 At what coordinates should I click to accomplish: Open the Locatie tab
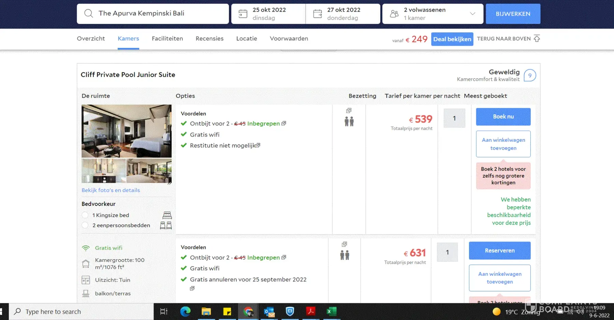pyautogui.click(x=247, y=39)
